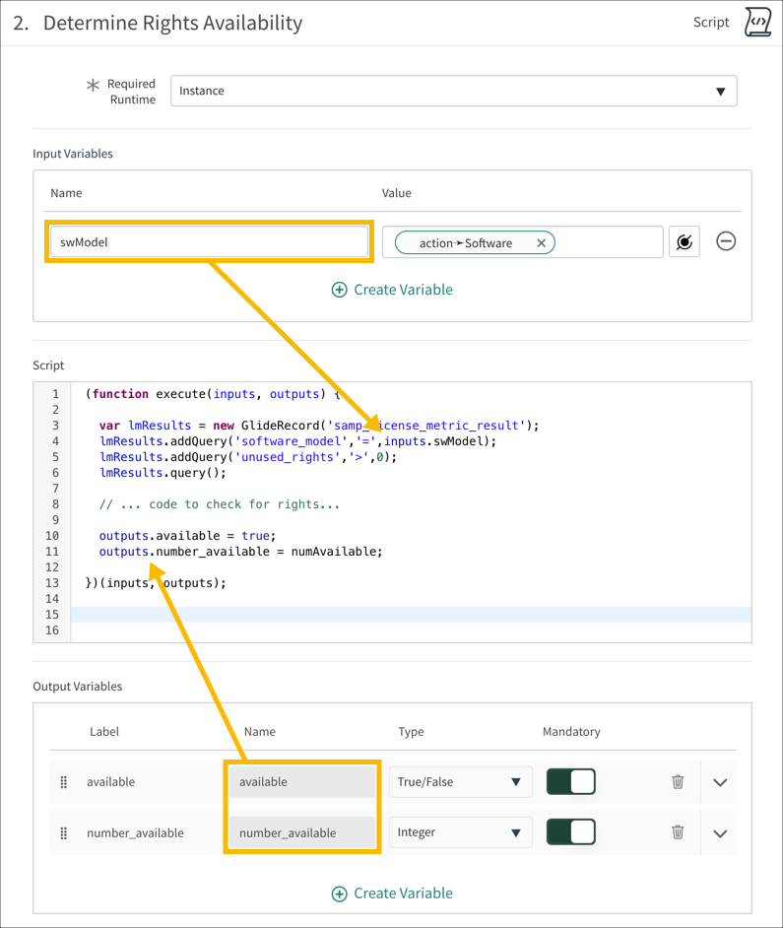Open the Required Runtime dropdown

point(453,91)
